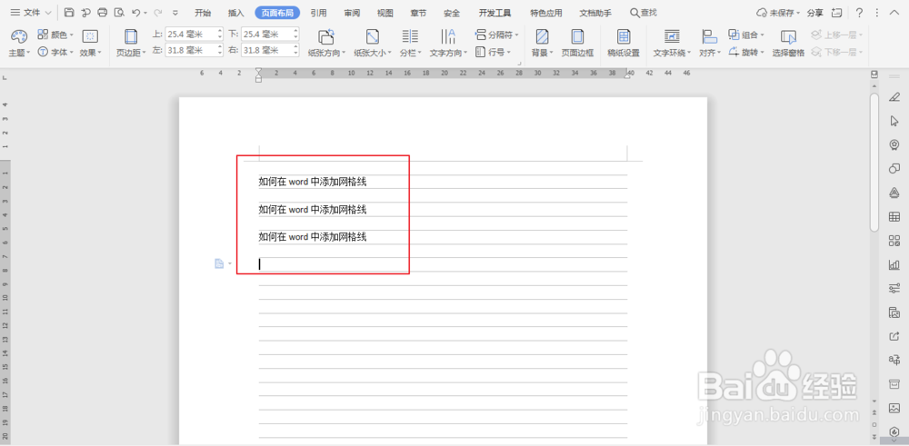This screenshot has height=446, width=909.
Task: Click the bar chart icon in right sidebar
Action: point(894,264)
